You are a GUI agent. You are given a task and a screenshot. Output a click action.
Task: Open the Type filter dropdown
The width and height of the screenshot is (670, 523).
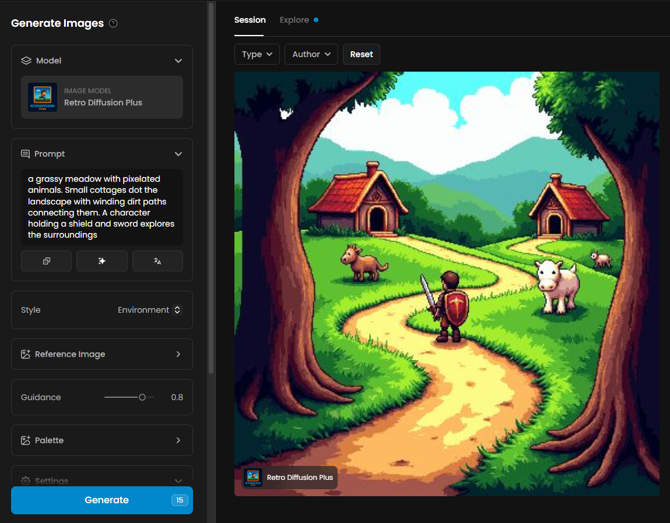pos(257,54)
